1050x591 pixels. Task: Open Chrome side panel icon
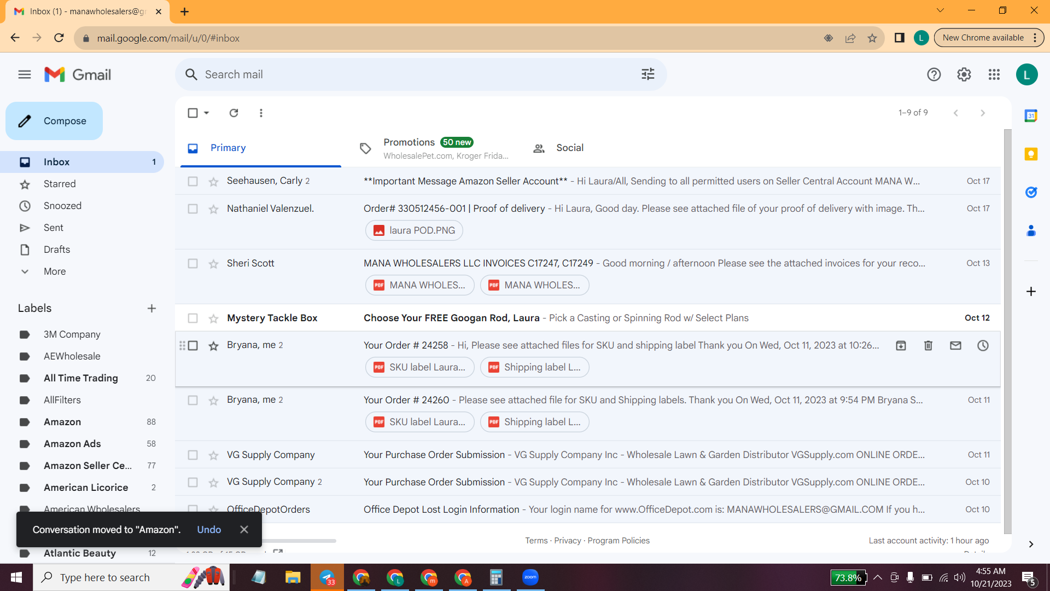click(899, 38)
